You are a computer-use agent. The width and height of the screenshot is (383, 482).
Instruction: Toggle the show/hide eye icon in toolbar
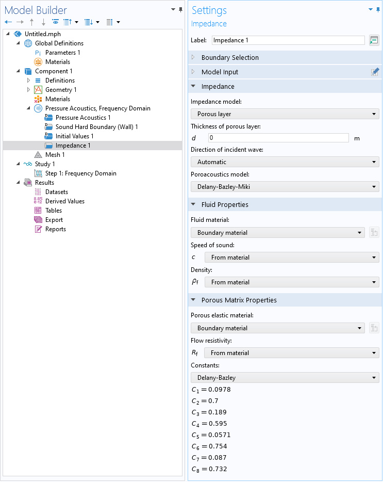tap(55, 22)
